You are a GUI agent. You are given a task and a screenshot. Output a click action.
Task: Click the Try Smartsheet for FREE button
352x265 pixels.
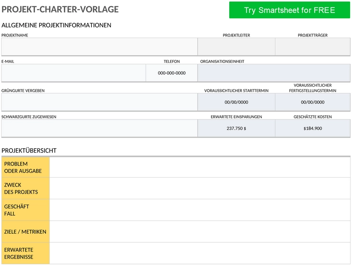(289, 10)
